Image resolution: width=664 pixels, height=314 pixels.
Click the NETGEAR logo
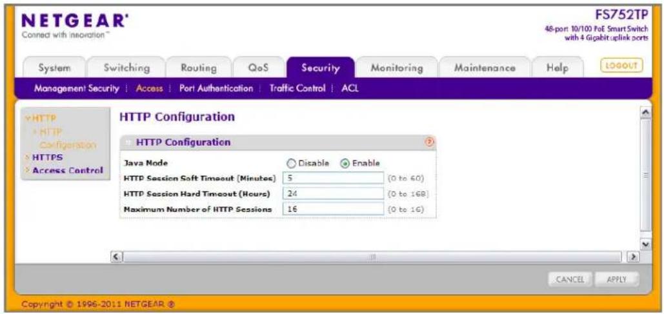coord(75,21)
